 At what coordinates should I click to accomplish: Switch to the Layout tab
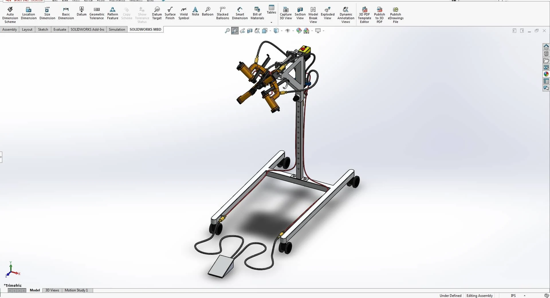pyautogui.click(x=27, y=30)
